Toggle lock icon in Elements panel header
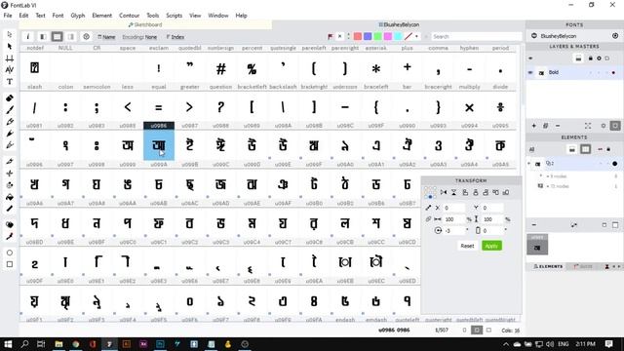The image size is (624, 351). pos(608,149)
